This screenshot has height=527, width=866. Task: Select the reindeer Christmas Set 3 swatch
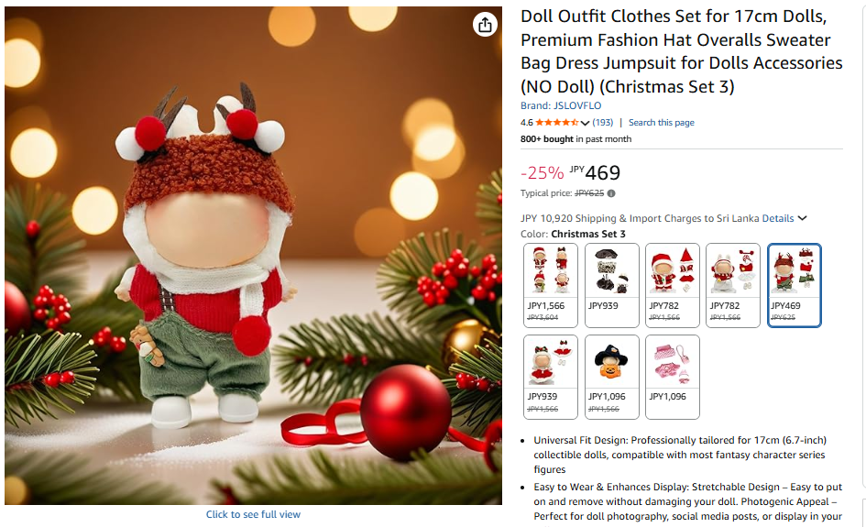coord(795,285)
